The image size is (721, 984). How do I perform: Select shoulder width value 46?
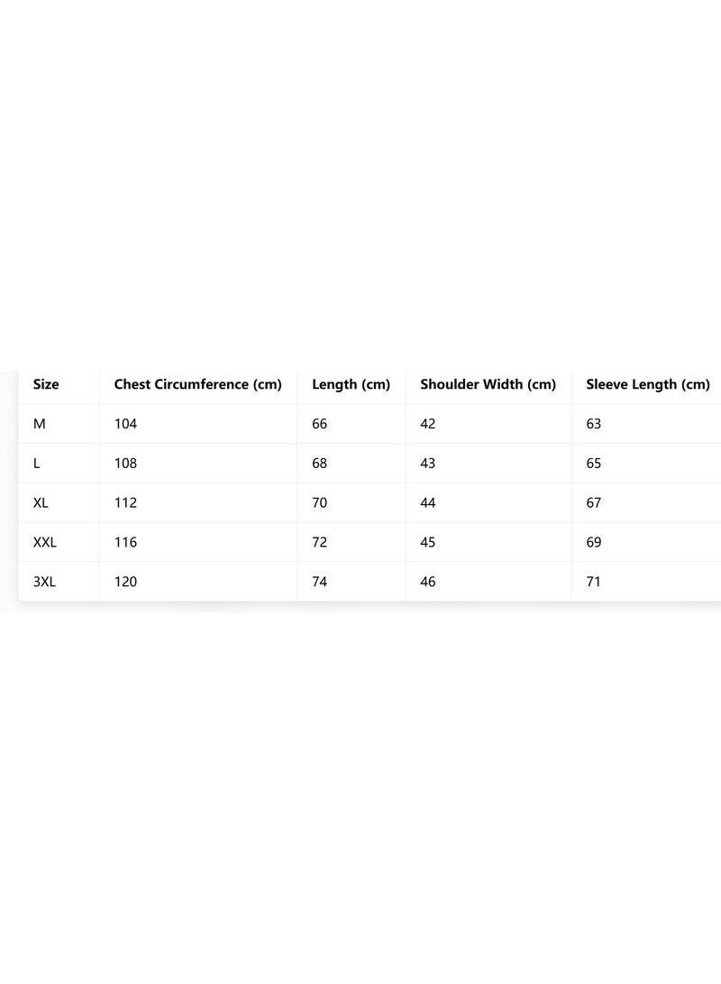(427, 582)
